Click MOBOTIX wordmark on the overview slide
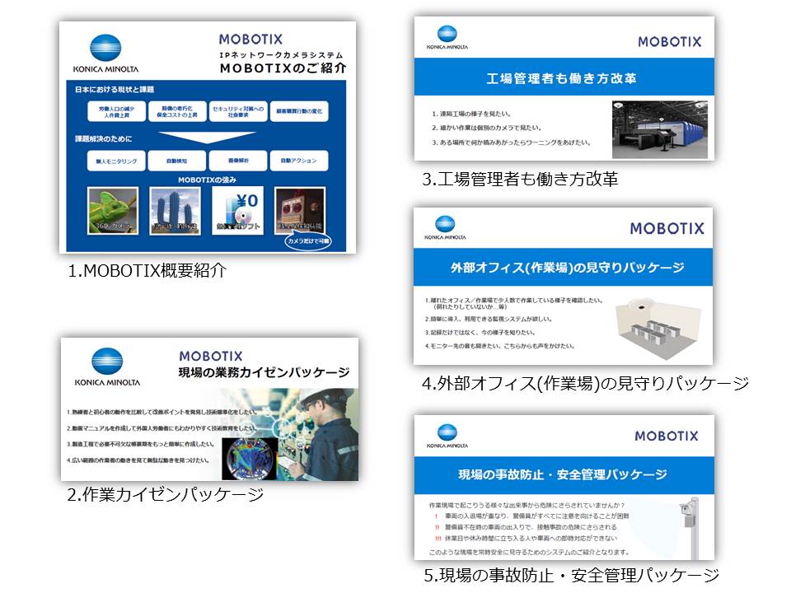The height and width of the screenshot is (593, 791). coord(250,40)
